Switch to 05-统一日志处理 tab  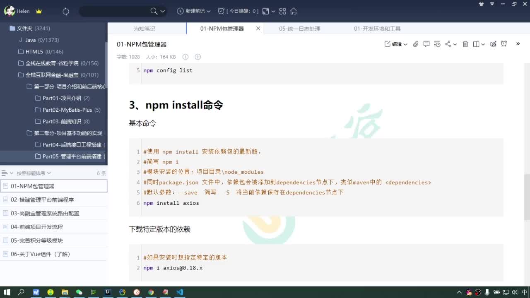coord(299,29)
